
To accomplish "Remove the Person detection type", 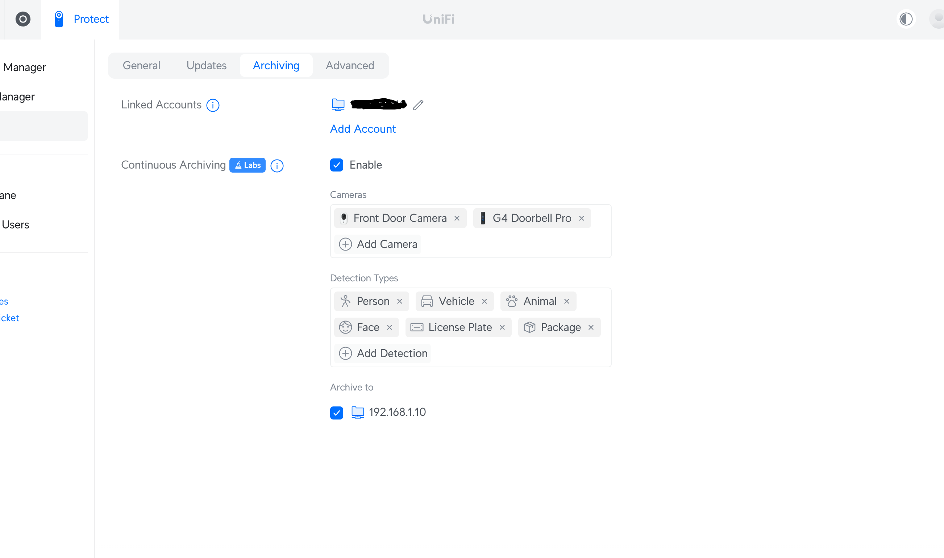I will pyautogui.click(x=399, y=302).
